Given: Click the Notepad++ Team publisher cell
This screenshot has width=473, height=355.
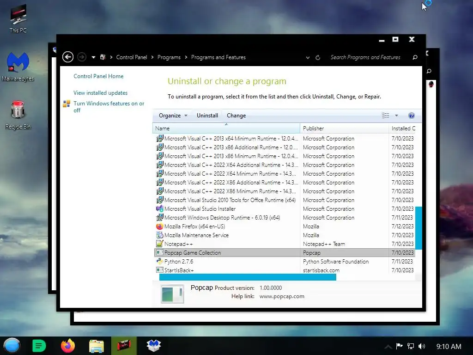Looking at the screenshot, I should click(324, 244).
